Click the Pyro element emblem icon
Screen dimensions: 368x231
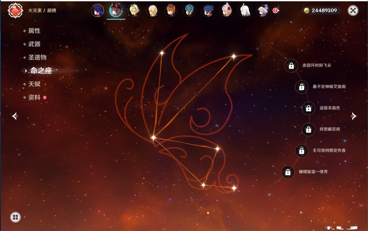coord(15,10)
